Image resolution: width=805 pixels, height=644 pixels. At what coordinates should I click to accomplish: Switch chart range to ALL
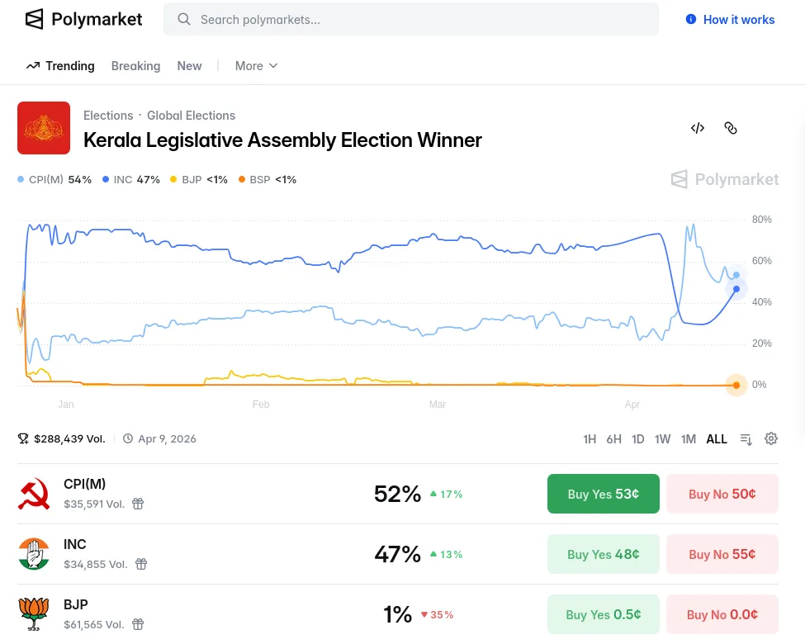tap(717, 439)
